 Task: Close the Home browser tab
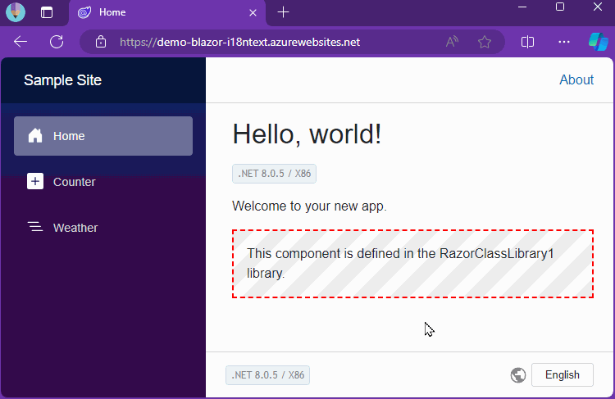coord(253,12)
